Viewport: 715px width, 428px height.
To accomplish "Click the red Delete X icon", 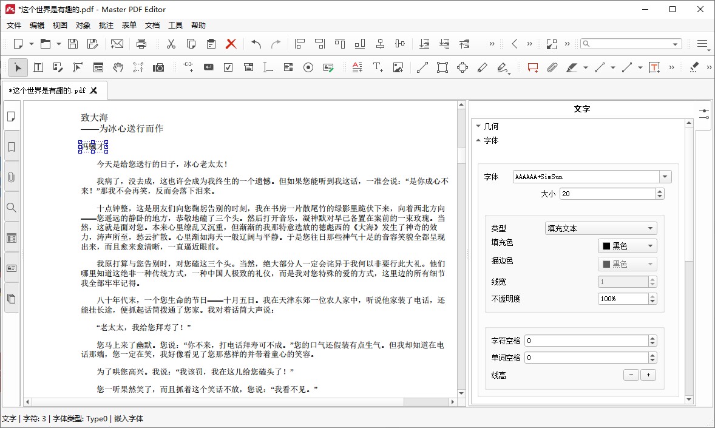I will [x=231, y=44].
